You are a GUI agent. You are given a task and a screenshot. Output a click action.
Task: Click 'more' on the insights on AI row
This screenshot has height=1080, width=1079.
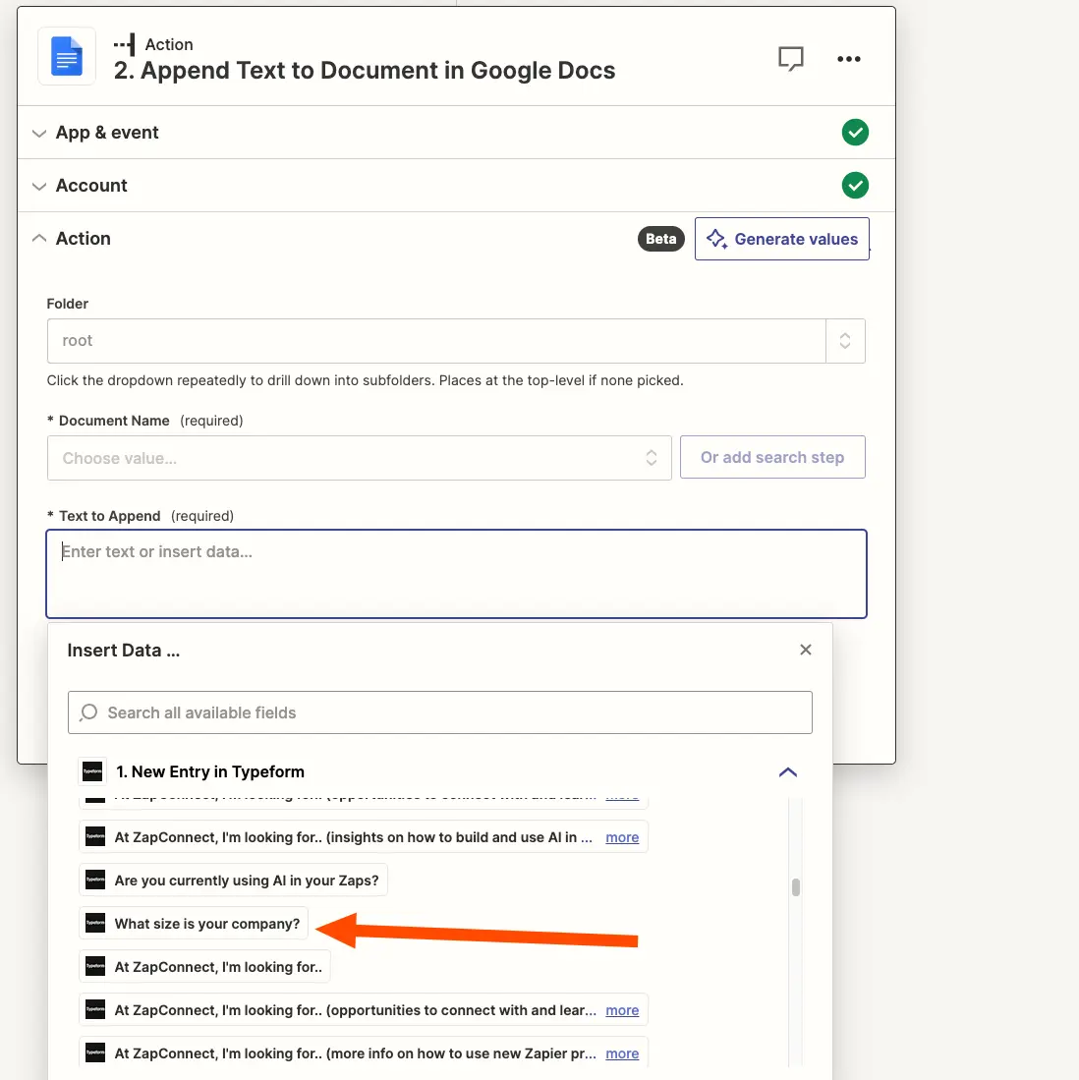(x=622, y=837)
